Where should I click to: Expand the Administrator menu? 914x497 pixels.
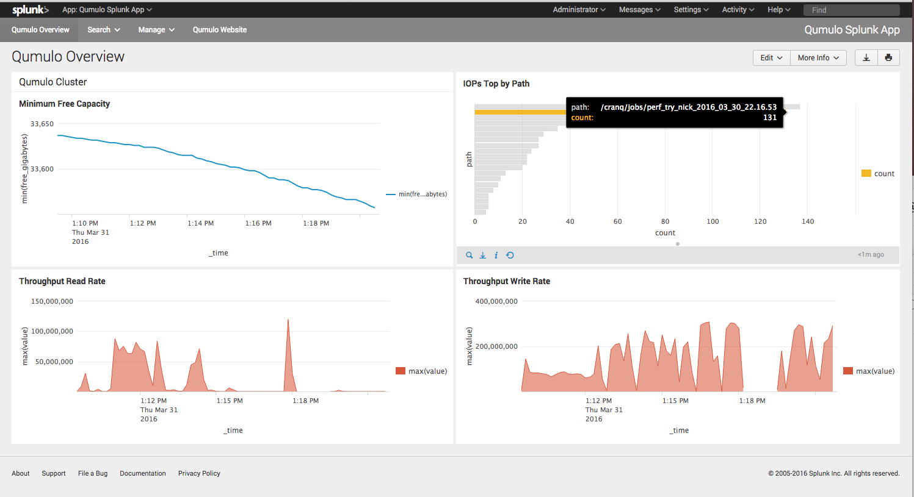pos(579,10)
